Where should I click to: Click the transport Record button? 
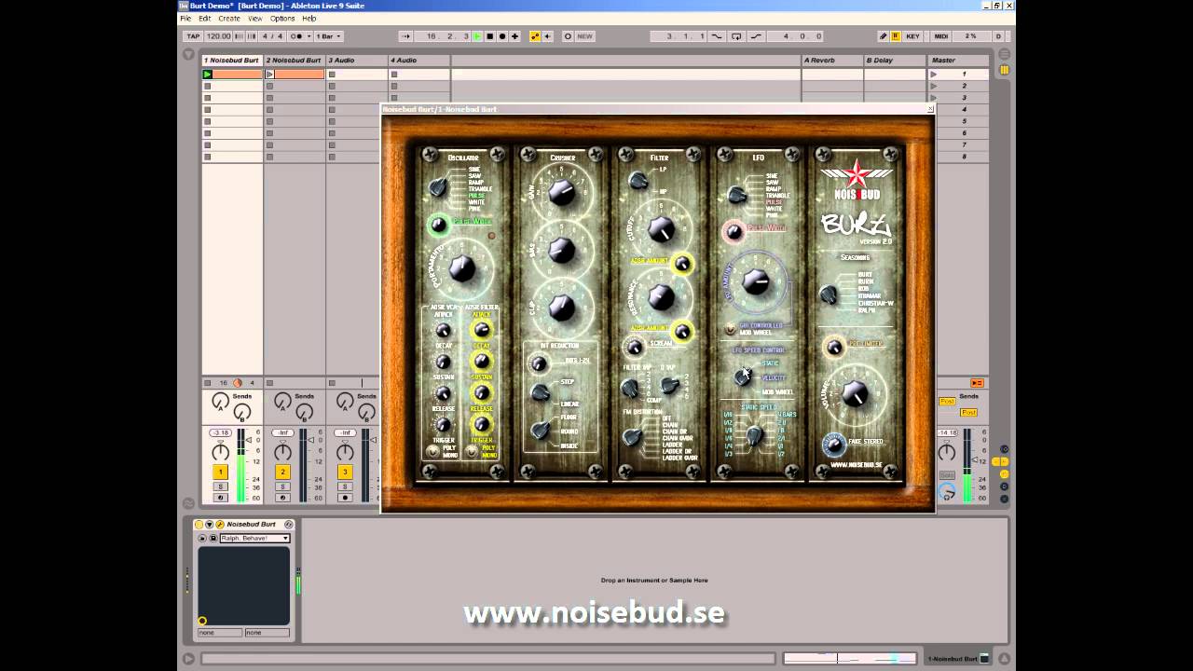click(x=501, y=36)
